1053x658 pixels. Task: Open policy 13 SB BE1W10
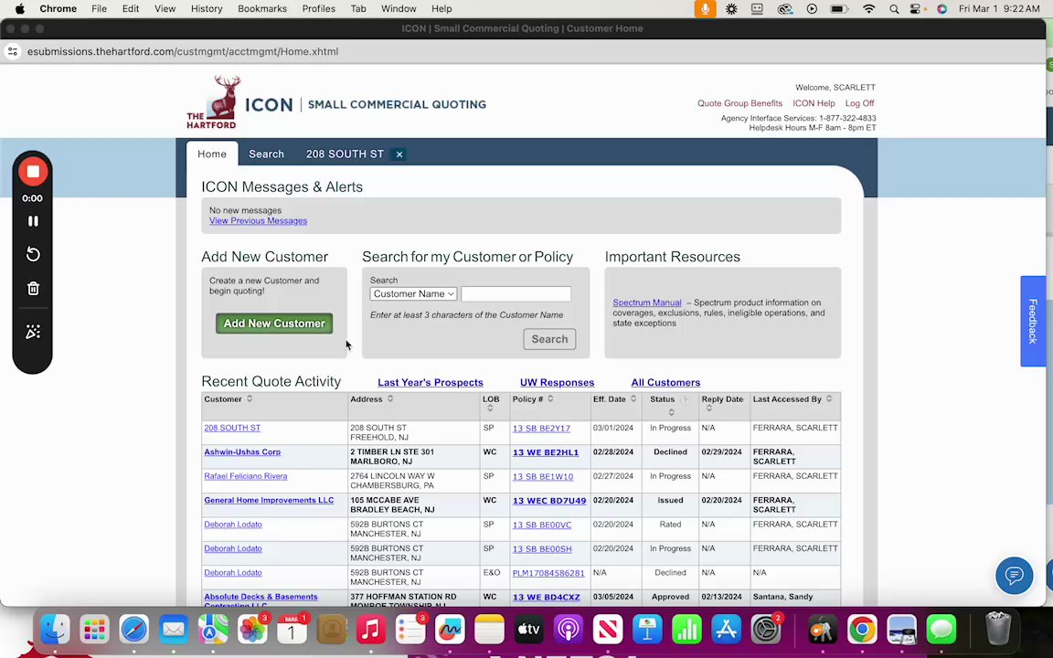pos(543,477)
